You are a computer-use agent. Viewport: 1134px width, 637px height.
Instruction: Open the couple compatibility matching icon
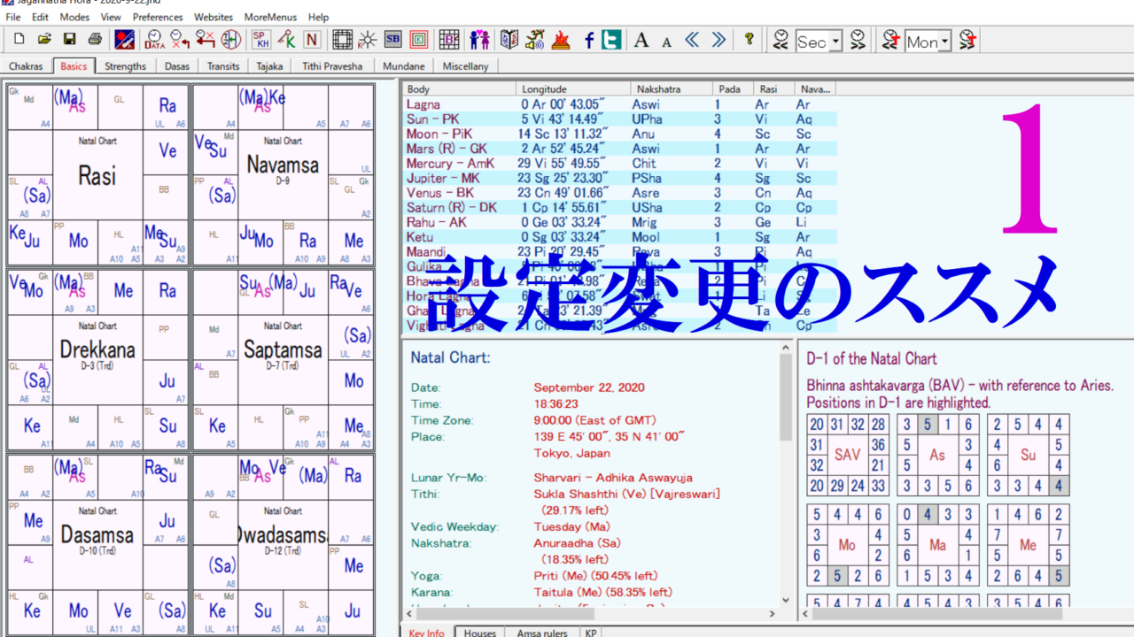tap(479, 40)
